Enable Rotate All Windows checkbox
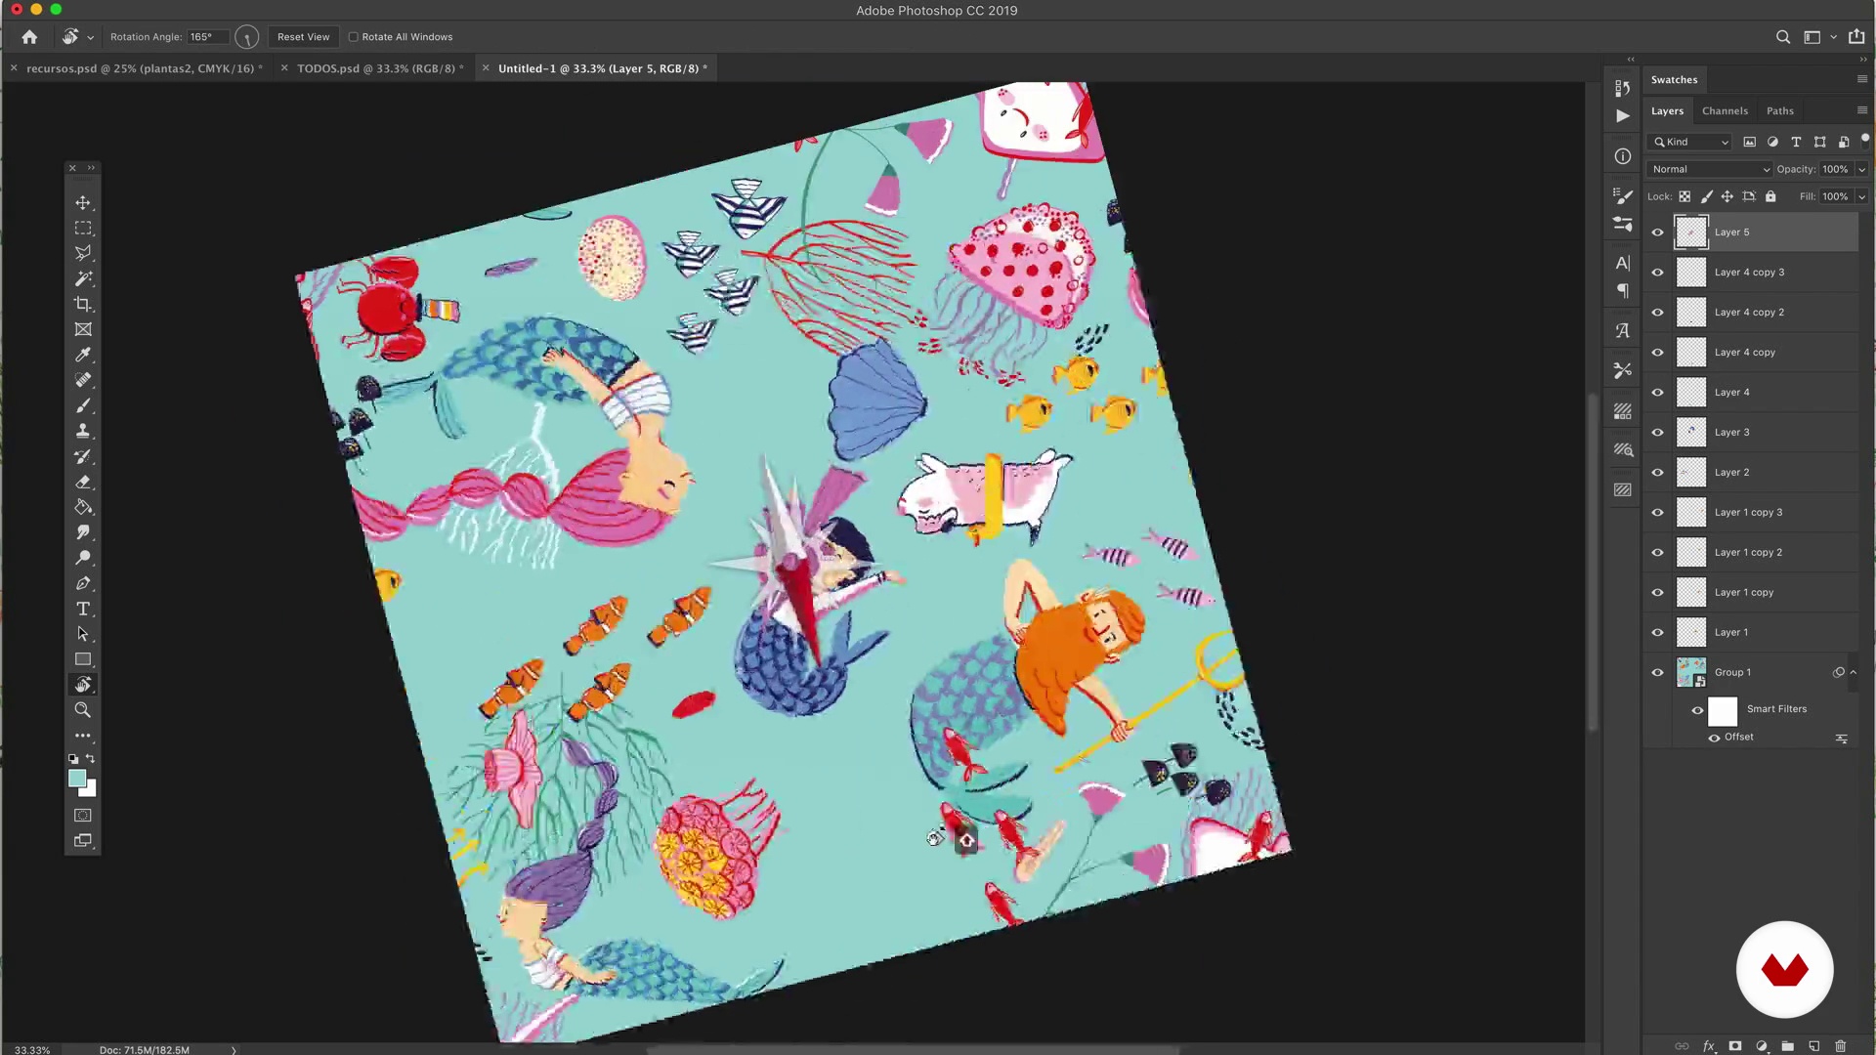Viewport: 1876px width, 1055px height. [x=354, y=37]
